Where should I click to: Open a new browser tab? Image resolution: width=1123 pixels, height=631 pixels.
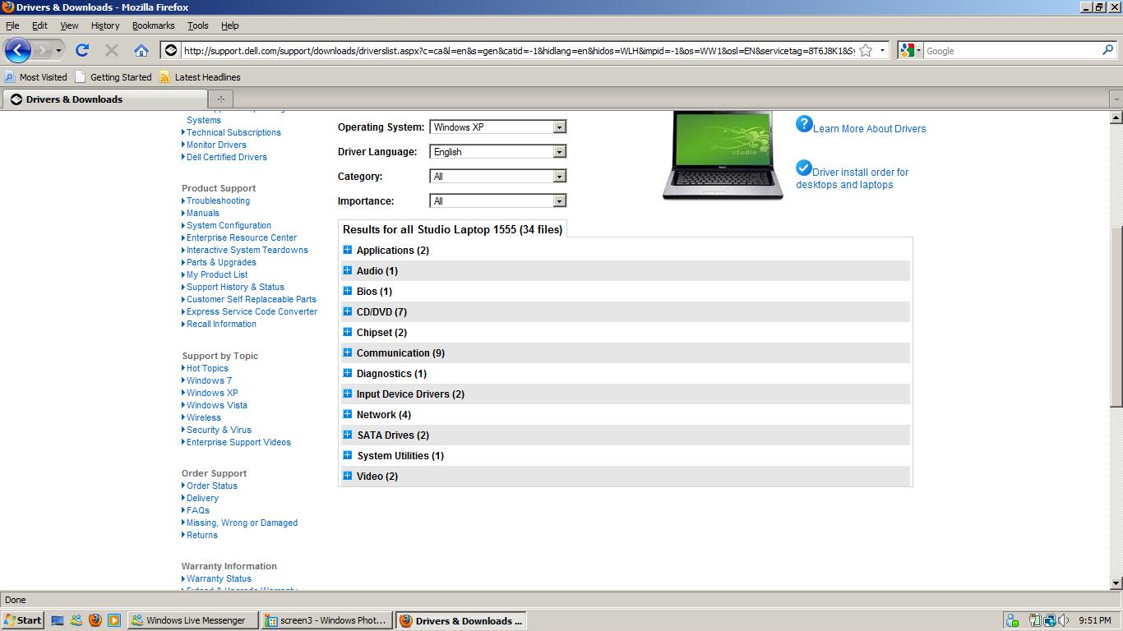pos(220,99)
